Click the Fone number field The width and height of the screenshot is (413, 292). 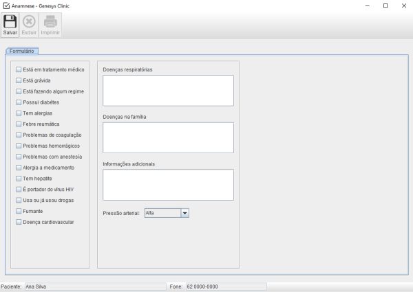[x=224, y=286]
